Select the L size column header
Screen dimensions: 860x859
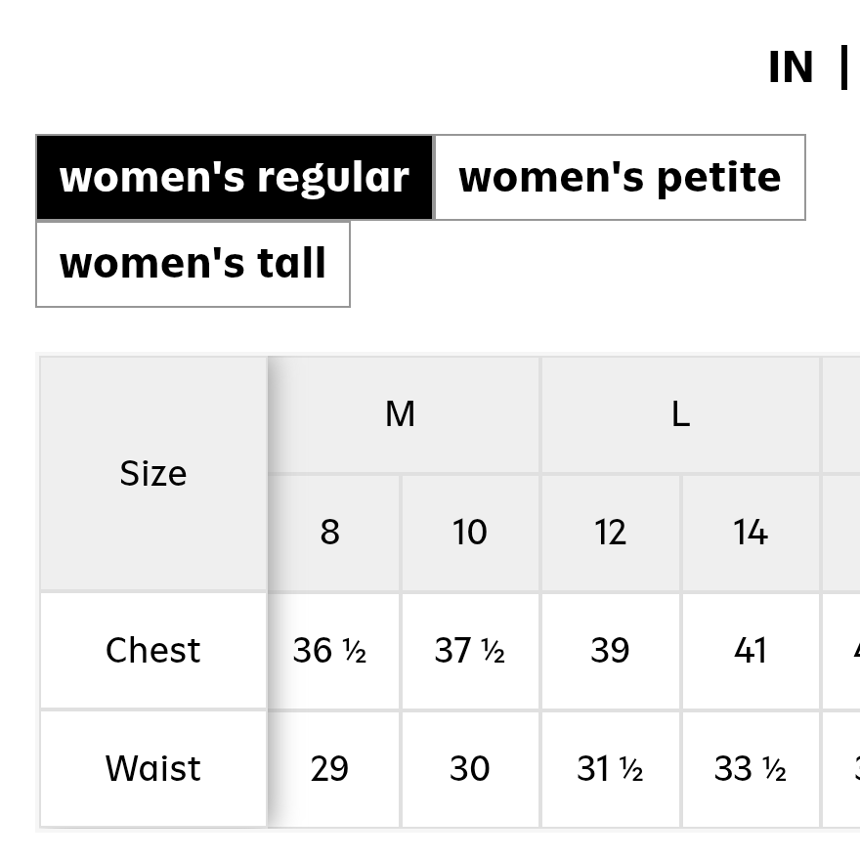(680, 414)
